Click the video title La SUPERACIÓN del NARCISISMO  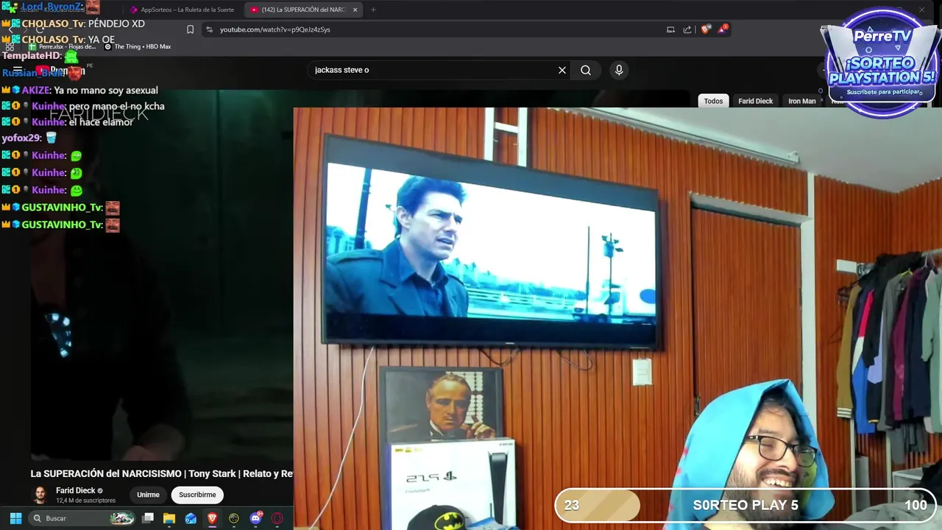(x=162, y=473)
